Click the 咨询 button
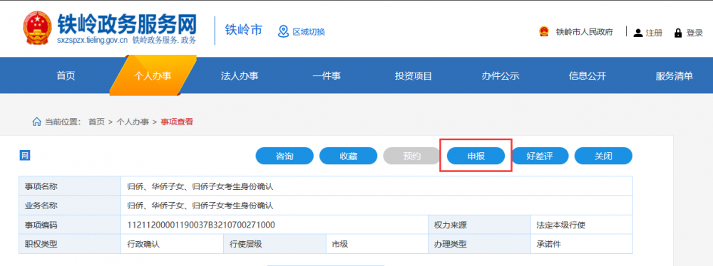The image size is (713, 266). point(284,156)
